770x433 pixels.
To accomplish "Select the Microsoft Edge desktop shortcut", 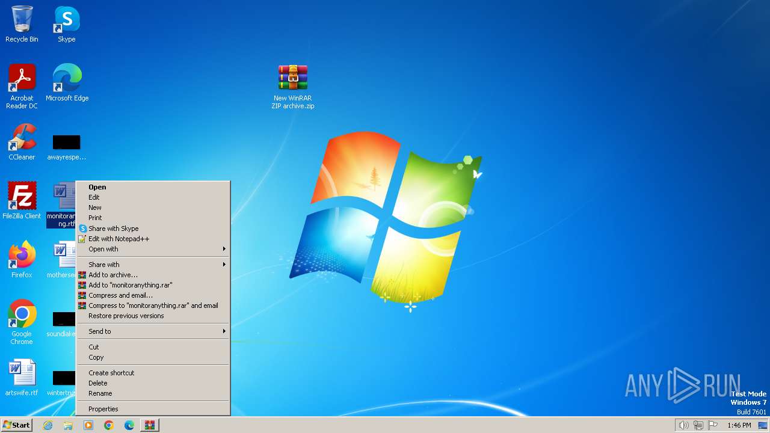I will pyautogui.click(x=67, y=83).
